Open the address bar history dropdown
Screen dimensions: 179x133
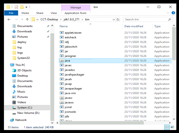(x=114, y=19)
